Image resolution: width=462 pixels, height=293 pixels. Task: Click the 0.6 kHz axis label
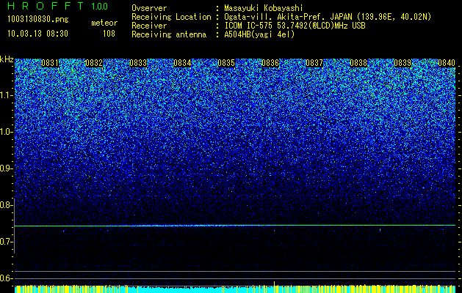6,278
